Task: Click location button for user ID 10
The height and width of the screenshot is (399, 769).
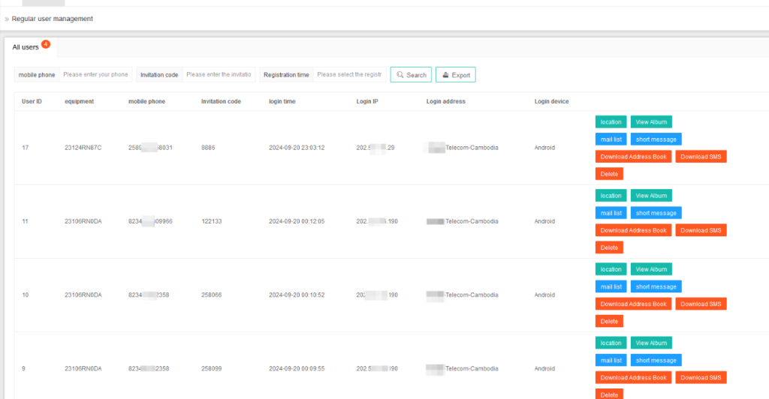Action: [x=611, y=269]
